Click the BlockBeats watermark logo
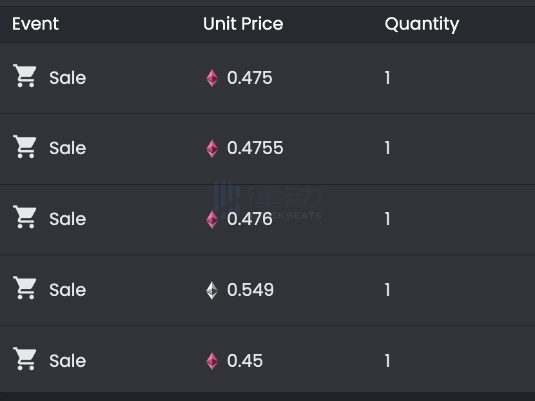The height and width of the screenshot is (401, 535). click(x=267, y=201)
